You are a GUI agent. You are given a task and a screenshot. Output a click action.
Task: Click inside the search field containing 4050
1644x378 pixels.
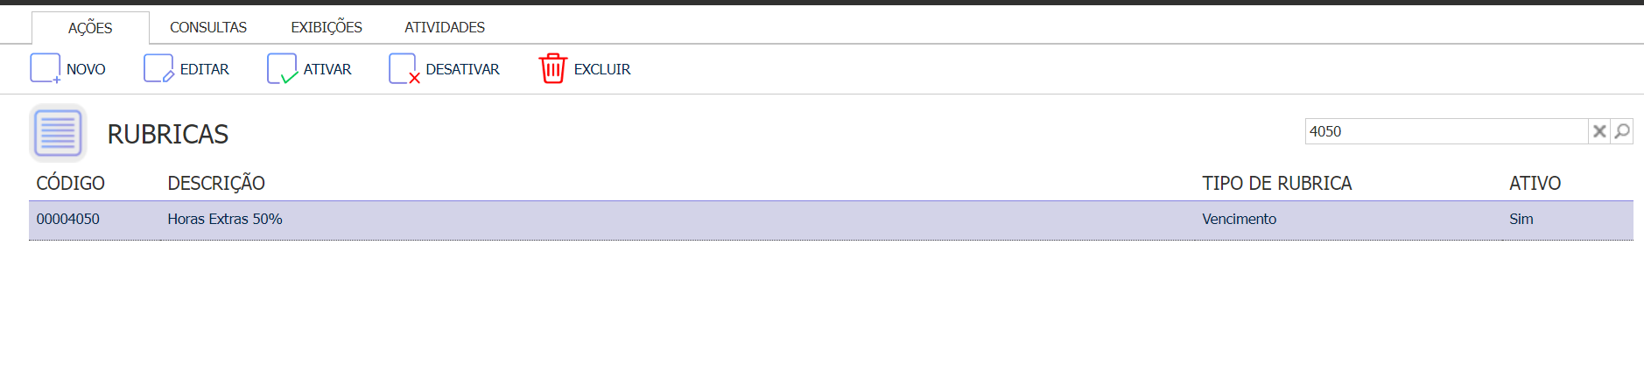pos(1446,131)
